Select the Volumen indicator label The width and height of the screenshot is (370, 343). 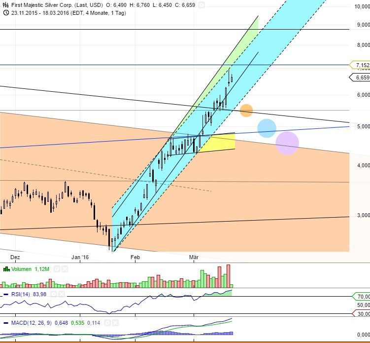[x=22, y=269]
